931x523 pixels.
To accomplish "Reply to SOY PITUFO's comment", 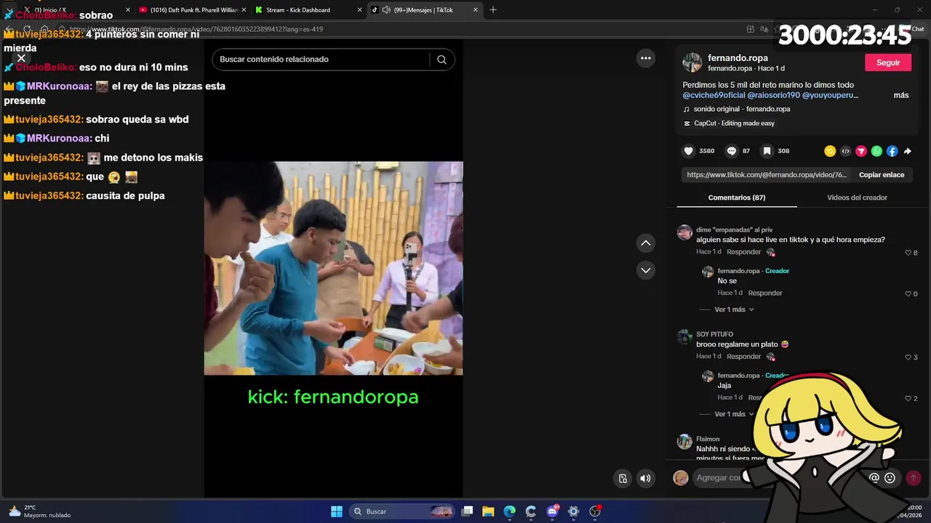I will point(743,357).
